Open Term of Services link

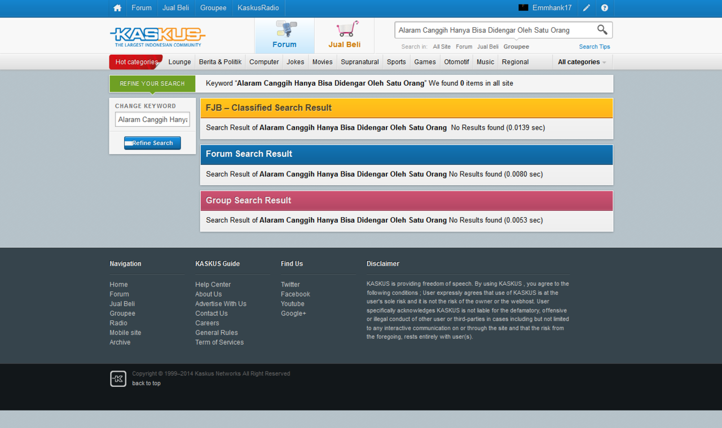coord(219,342)
